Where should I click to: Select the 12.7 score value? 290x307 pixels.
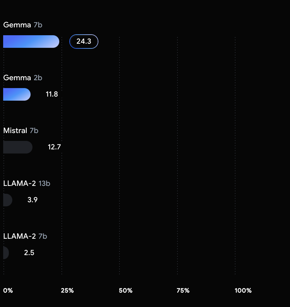click(x=54, y=147)
